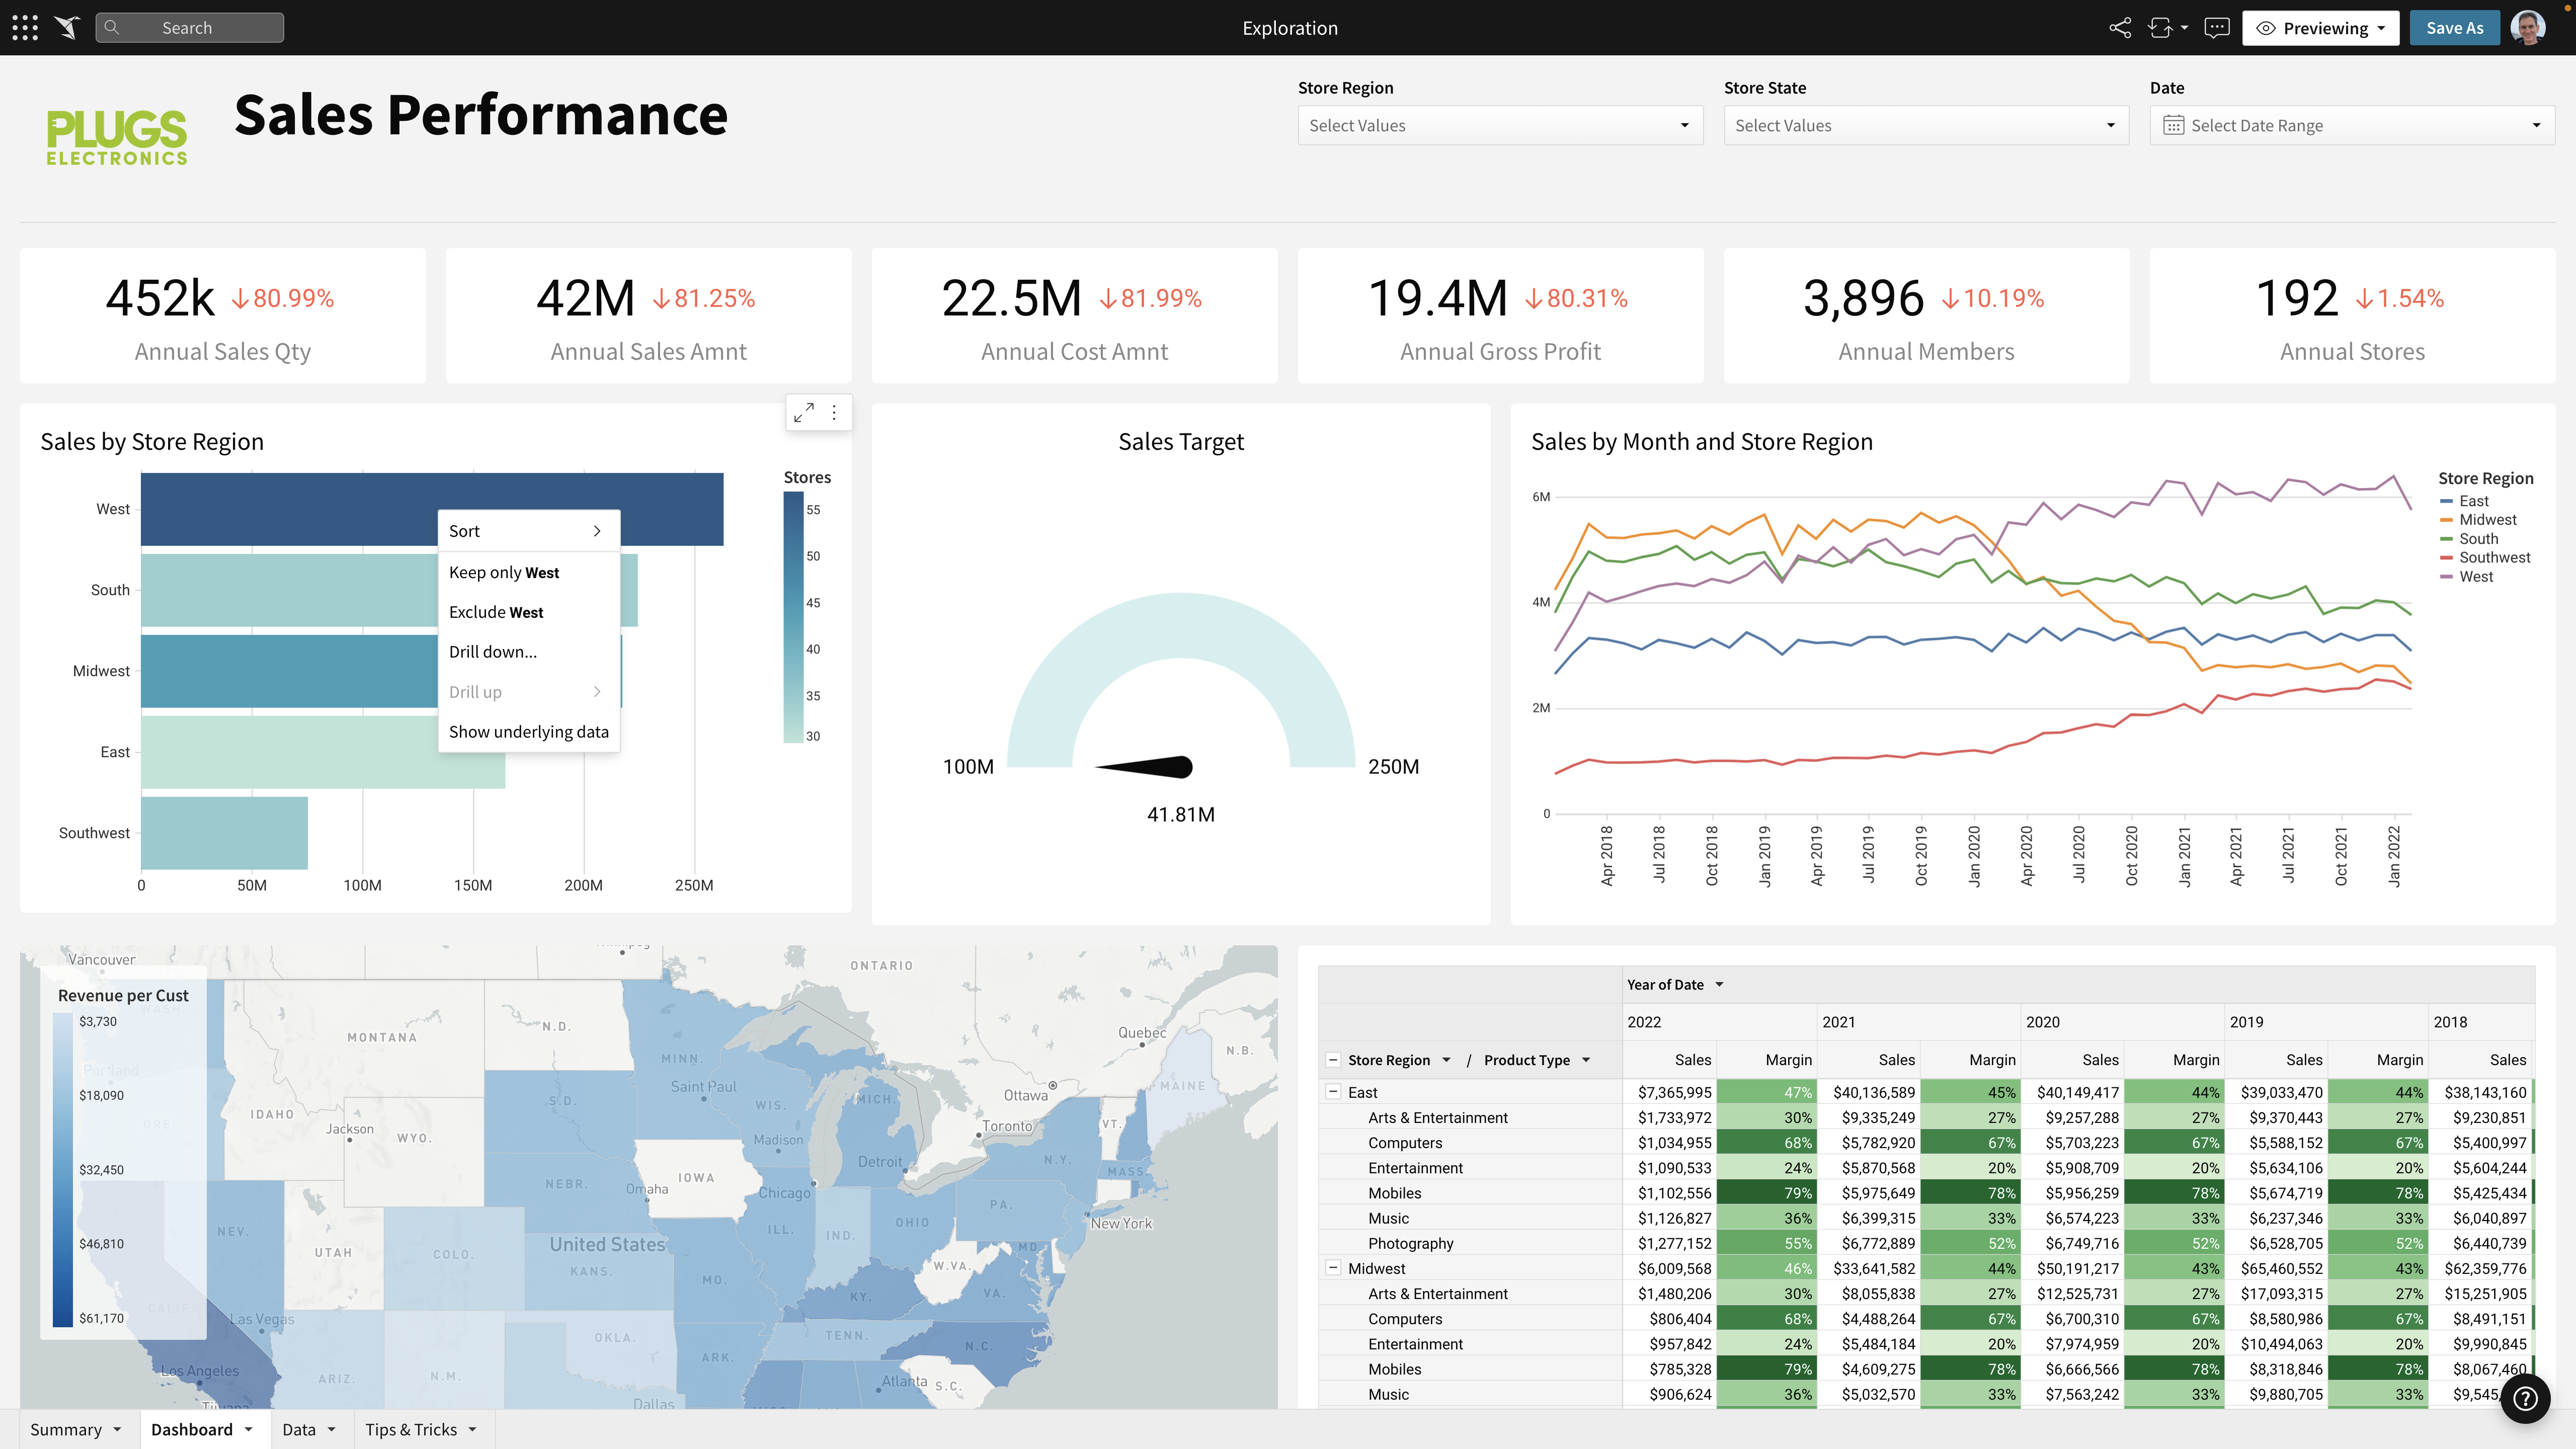Open the Store Region Select Values dropdown

pos(1499,125)
